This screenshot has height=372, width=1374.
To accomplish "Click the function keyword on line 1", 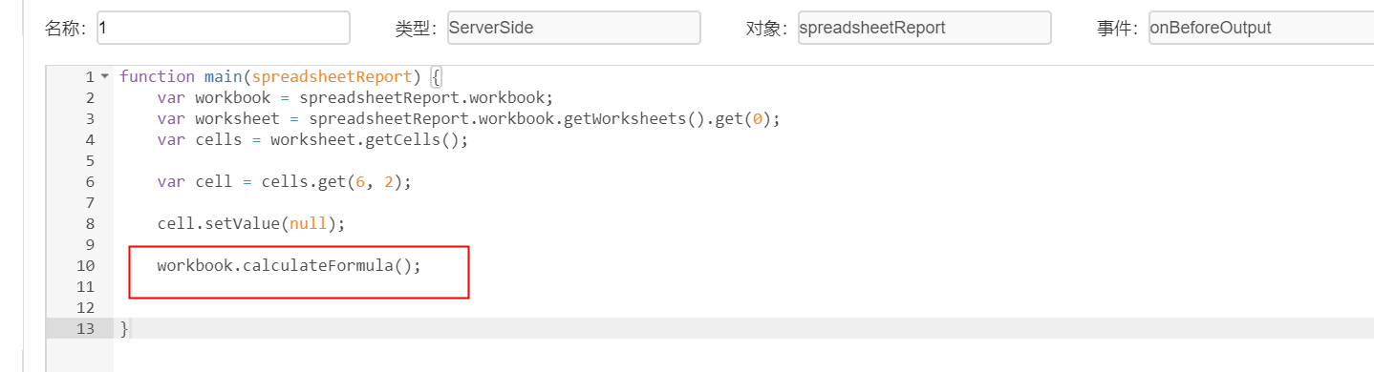I will [x=157, y=76].
